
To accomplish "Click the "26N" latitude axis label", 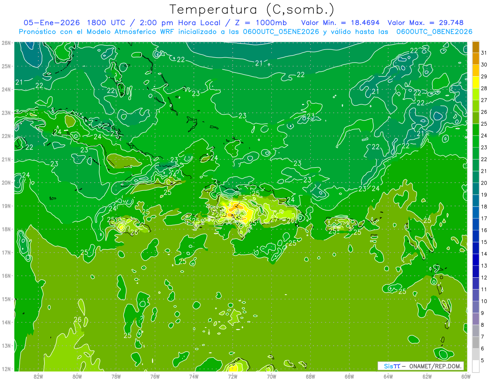I will point(6,43).
